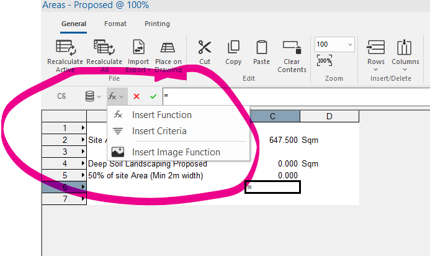The image size is (430, 256).
Task: Click the Recalculate Active icon
Action: click(x=65, y=48)
